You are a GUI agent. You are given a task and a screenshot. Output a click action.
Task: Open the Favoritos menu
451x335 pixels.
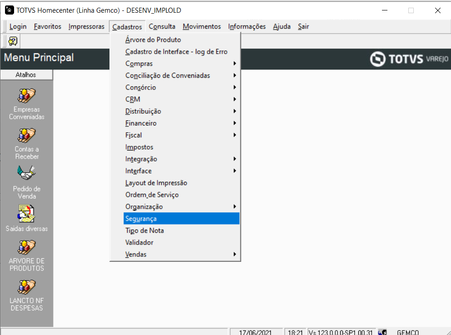(47, 26)
